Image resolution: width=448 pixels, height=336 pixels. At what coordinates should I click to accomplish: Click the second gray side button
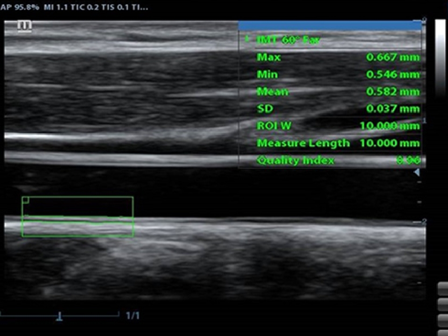442,305
